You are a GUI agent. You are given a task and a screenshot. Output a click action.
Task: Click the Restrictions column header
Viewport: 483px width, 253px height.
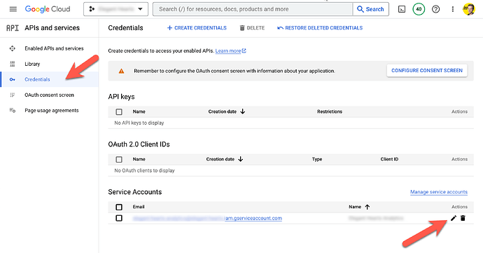coord(330,111)
